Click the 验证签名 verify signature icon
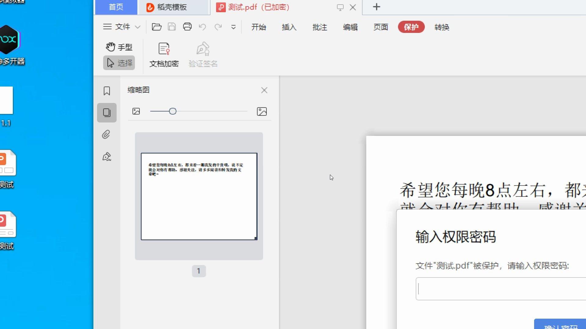 (203, 54)
